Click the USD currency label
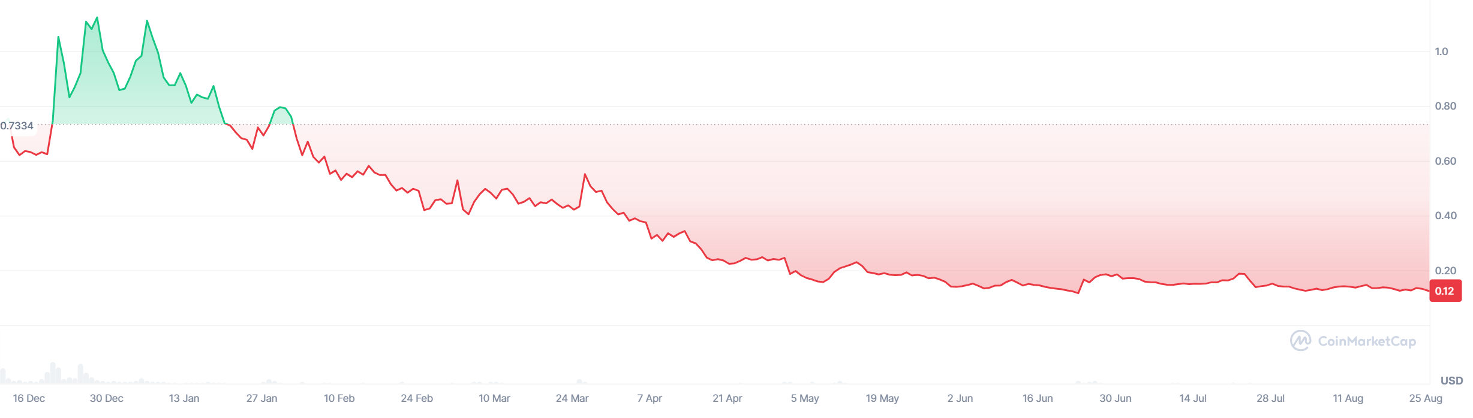The width and height of the screenshot is (1473, 418). click(1451, 381)
